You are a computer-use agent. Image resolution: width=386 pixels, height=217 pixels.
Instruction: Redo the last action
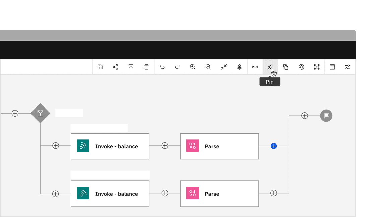coord(178,67)
